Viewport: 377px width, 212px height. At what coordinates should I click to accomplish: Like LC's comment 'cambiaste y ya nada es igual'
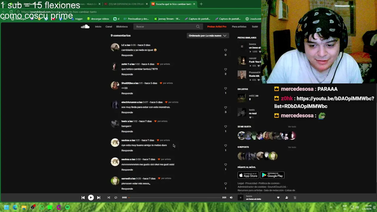tap(226, 50)
